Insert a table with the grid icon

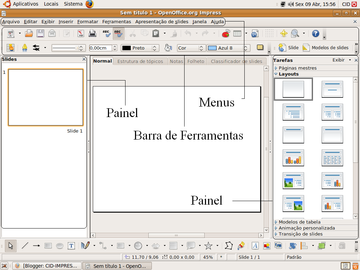[237, 33]
